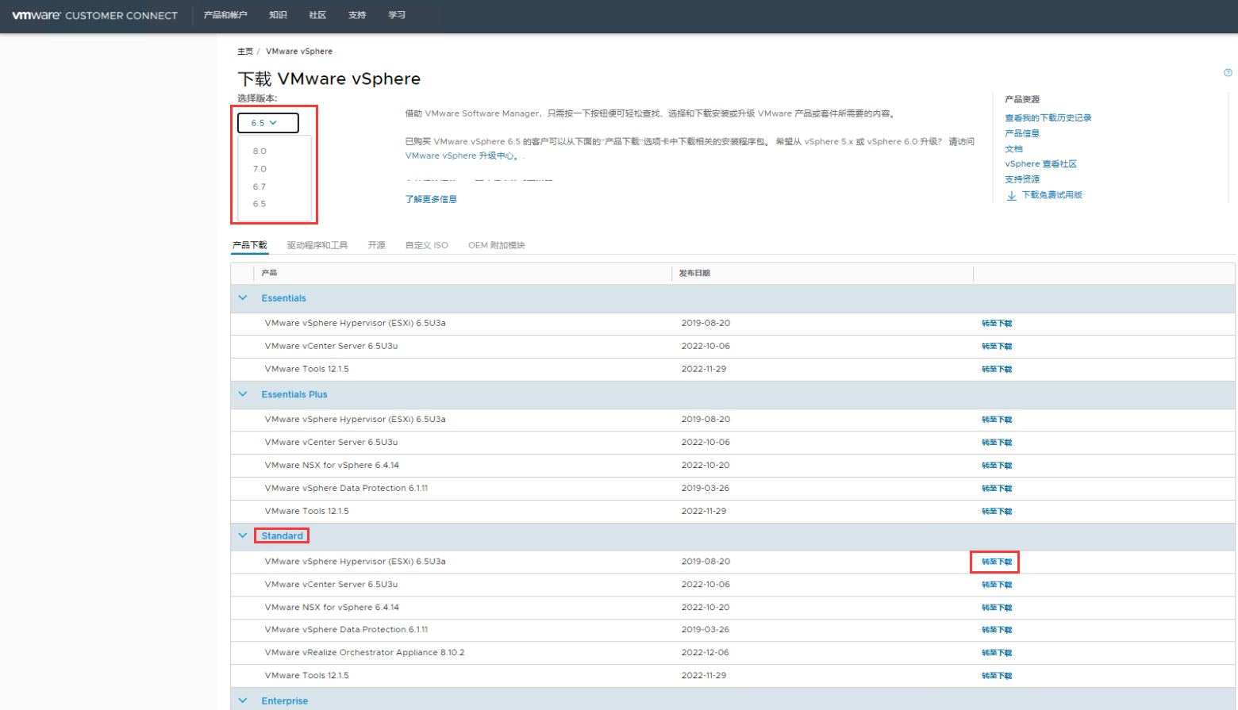Select version 6.7 from the list

260,186
